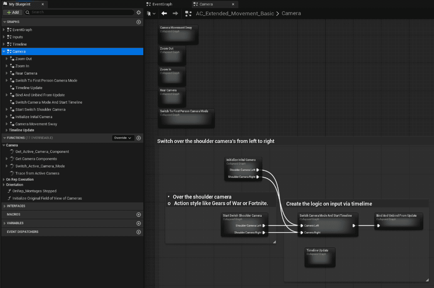Collapse the Camera graph item
This screenshot has height=288, width=434.
[x=4, y=51]
